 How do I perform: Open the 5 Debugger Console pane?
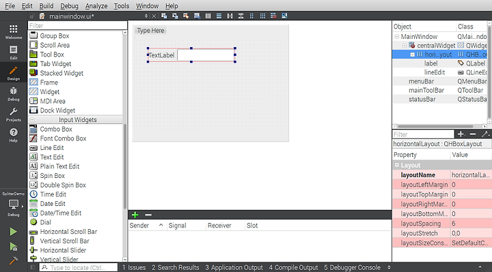coord(352,268)
